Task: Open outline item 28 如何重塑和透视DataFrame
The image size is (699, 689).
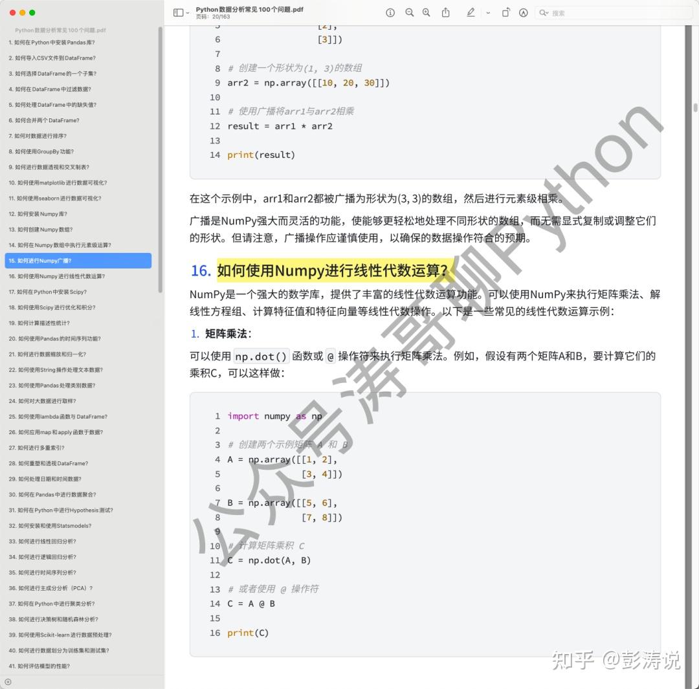Action: (x=49, y=463)
